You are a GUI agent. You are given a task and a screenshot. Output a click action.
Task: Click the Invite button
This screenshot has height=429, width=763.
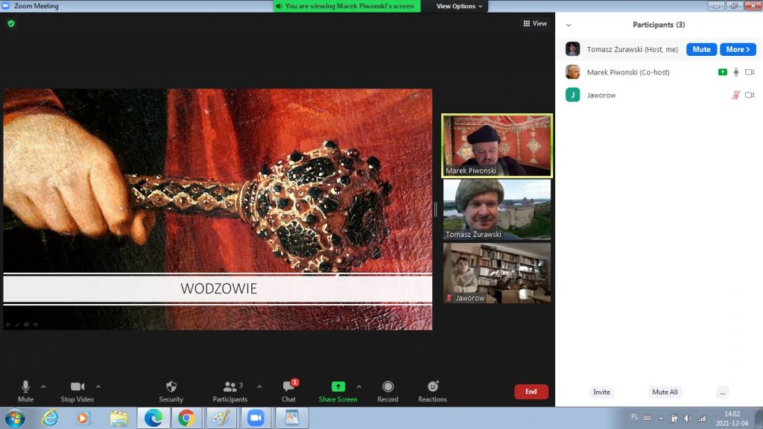click(601, 393)
